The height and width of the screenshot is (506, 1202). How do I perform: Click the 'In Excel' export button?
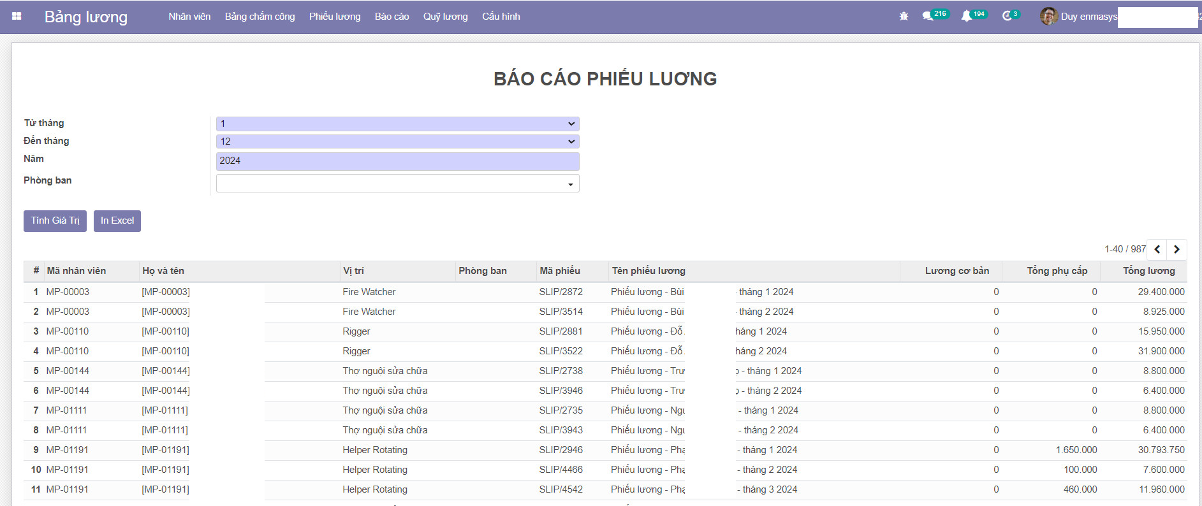tap(117, 221)
